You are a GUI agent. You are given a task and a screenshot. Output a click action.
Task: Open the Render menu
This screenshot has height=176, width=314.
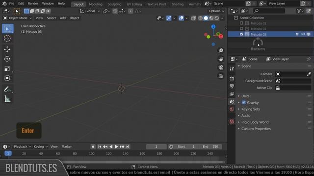coord(33,3)
